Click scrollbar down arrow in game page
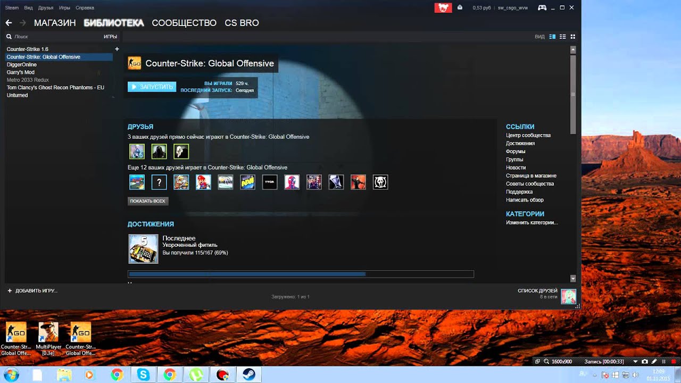 [573, 278]
